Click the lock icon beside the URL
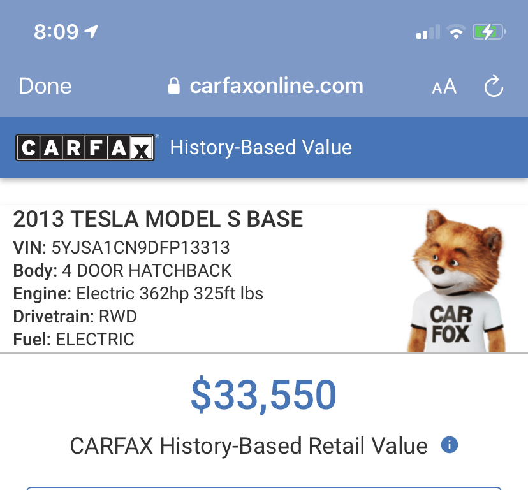Viewport: 528px width, 490px height. pos(173,87)
